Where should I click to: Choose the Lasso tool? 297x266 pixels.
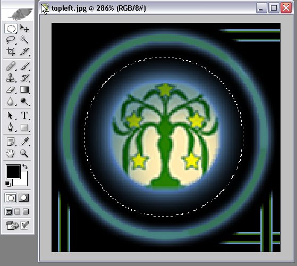11,40
